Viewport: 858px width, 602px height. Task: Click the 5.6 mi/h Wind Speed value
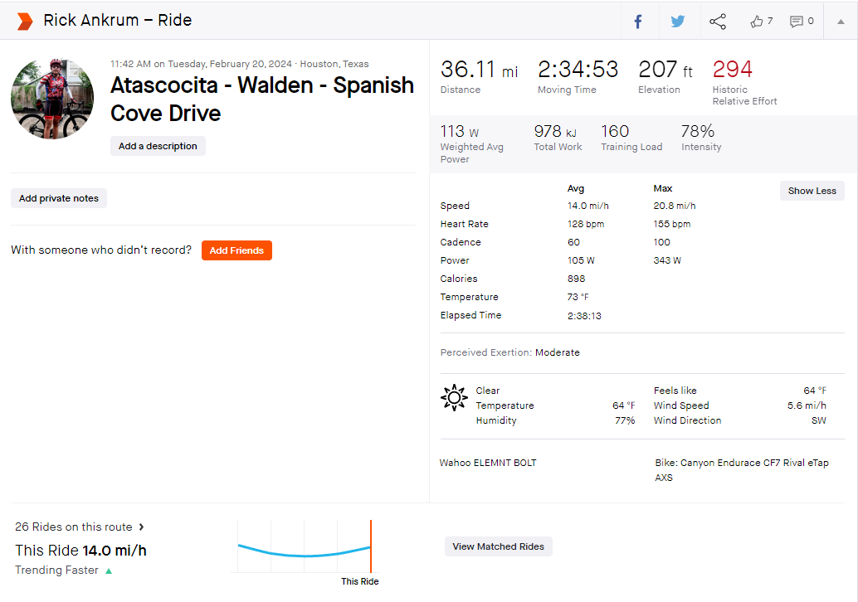click(807, 405)
